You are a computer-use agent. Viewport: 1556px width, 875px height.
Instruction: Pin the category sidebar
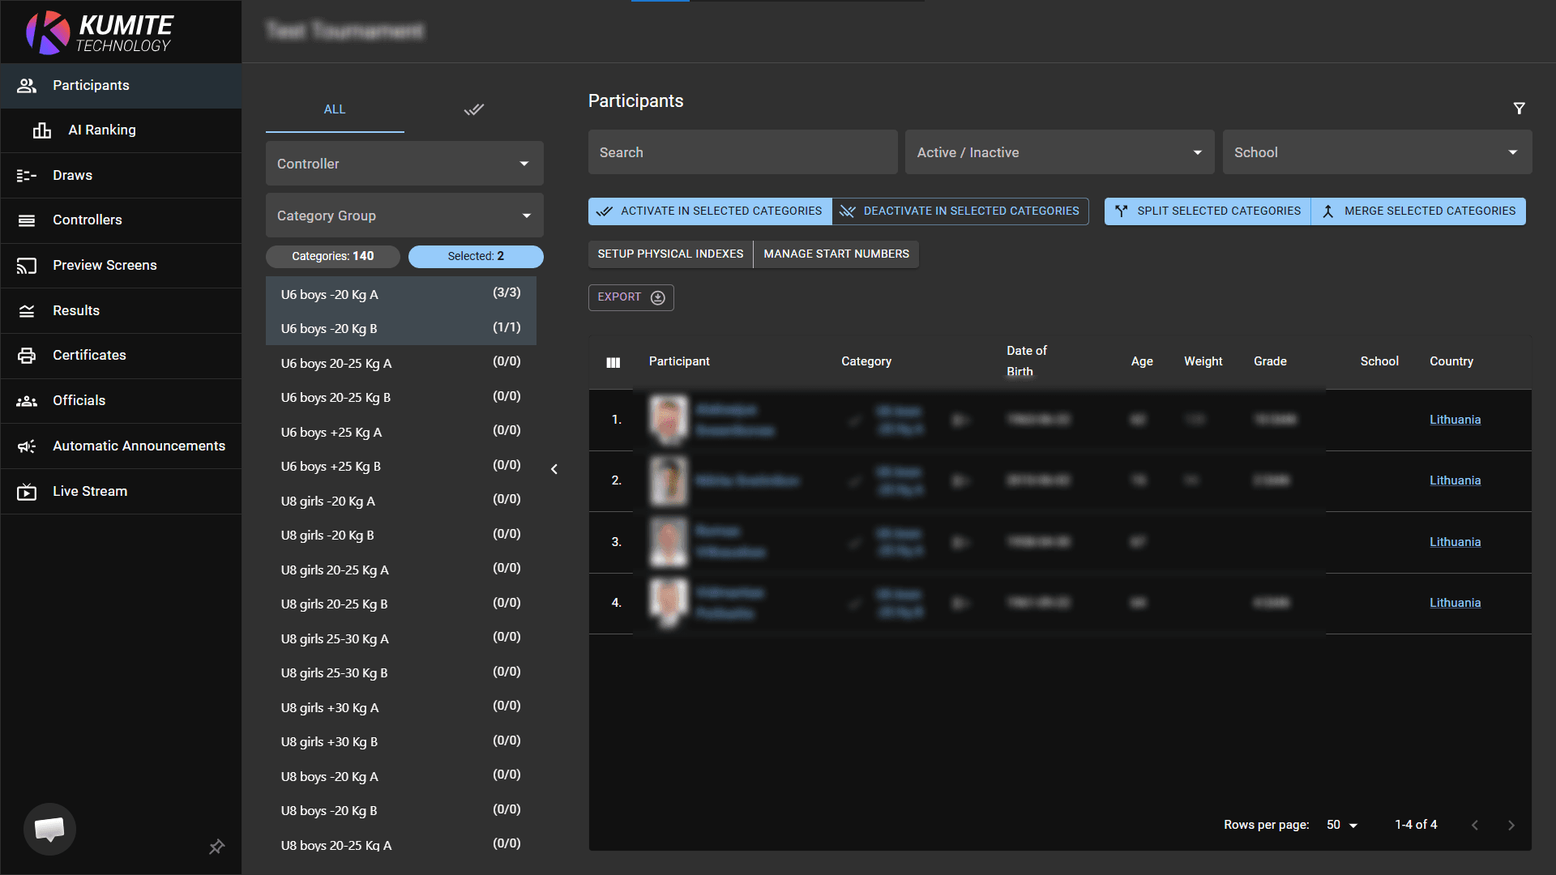click(216, 847)
